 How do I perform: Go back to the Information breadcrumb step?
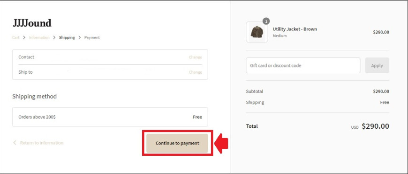tap(39, 37)
